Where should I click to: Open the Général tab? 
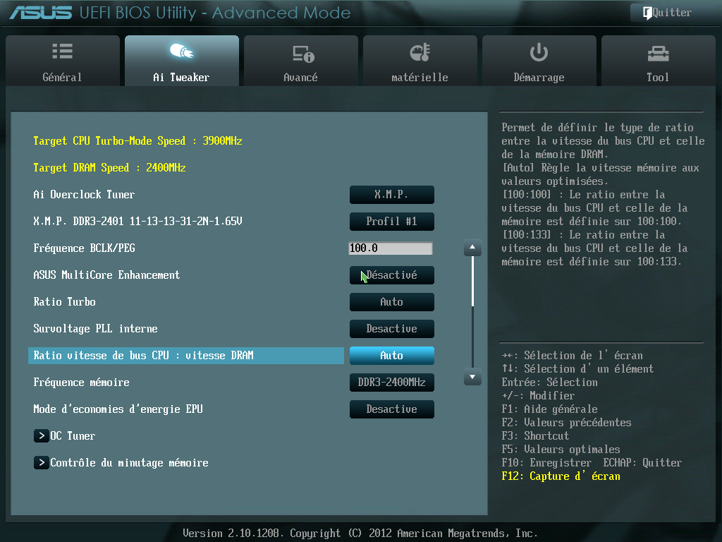point(63,61)
